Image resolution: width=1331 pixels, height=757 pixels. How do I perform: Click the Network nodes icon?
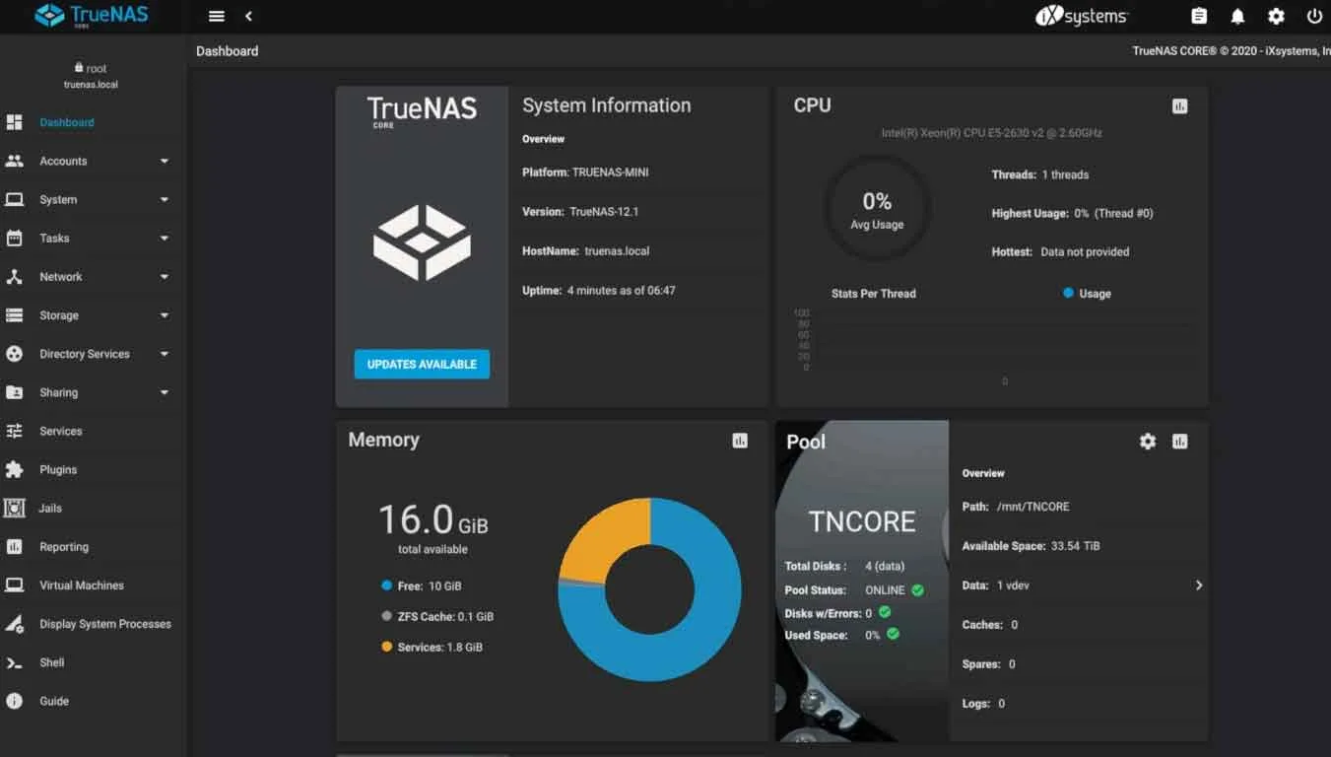click(x=14, y=277)
